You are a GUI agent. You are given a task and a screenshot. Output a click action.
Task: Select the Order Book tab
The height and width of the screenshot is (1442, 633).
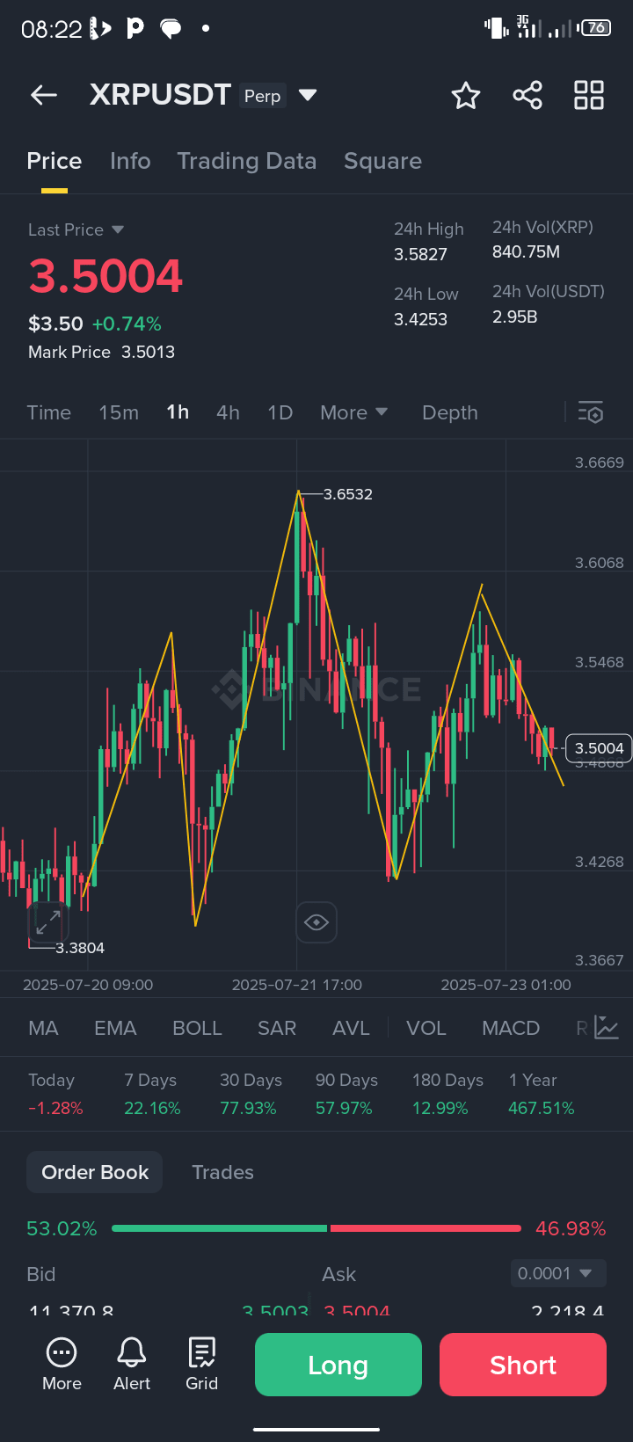click(x=95, y=1172)
